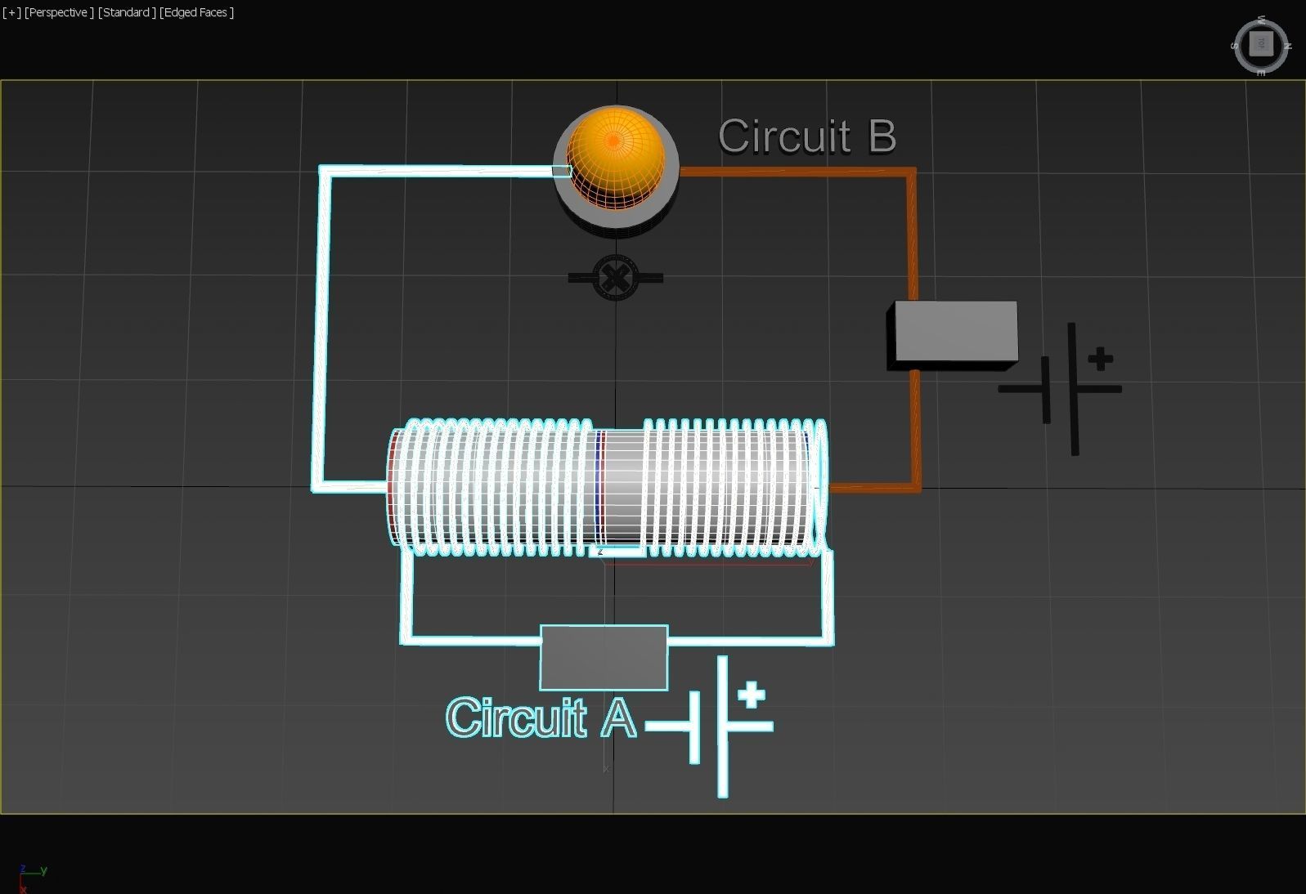Image resolution: width=1306 pixels, height=894 pixels.
Task: Open the [+] viewport general menu
Action: pyautogui.click(x=11, y=12)
